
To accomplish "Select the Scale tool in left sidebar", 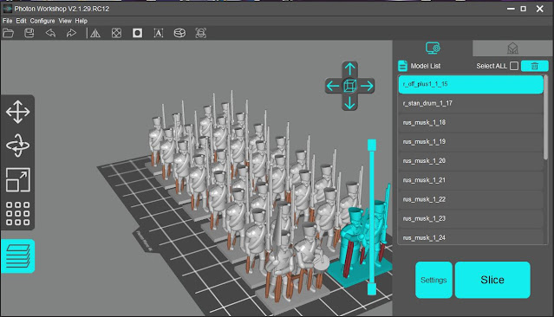I will (x=17, y=179).
